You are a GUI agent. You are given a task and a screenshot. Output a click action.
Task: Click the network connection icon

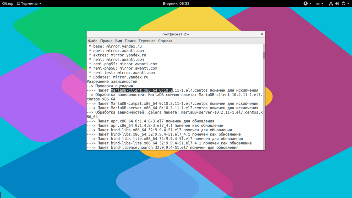point(331,3)
